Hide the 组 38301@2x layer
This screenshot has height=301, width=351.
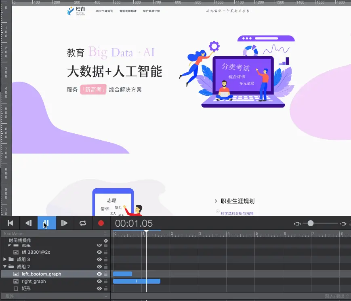click(99, 252)
